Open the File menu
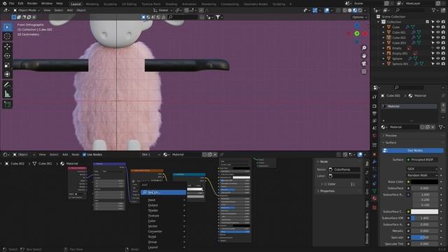Screen dimensions: 448x252 click(11, 3)
